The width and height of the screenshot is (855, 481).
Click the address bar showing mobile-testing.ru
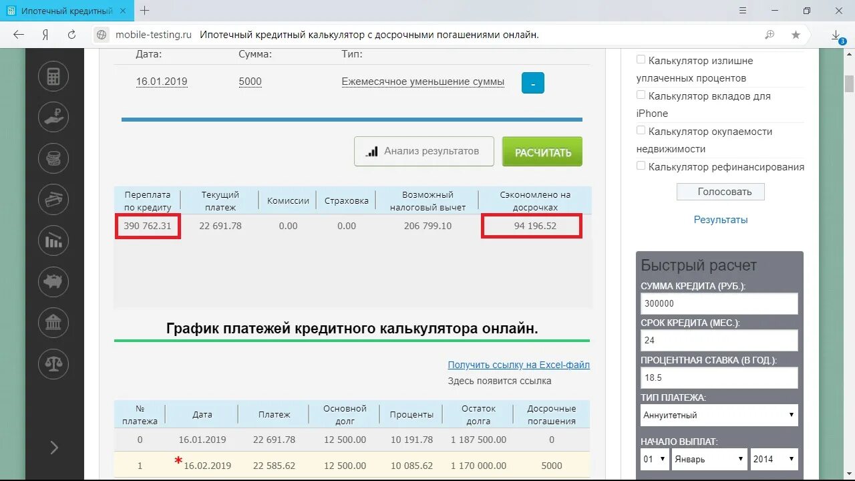[427, 35]
